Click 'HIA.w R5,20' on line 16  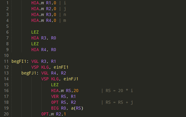(x=65, y=91)
